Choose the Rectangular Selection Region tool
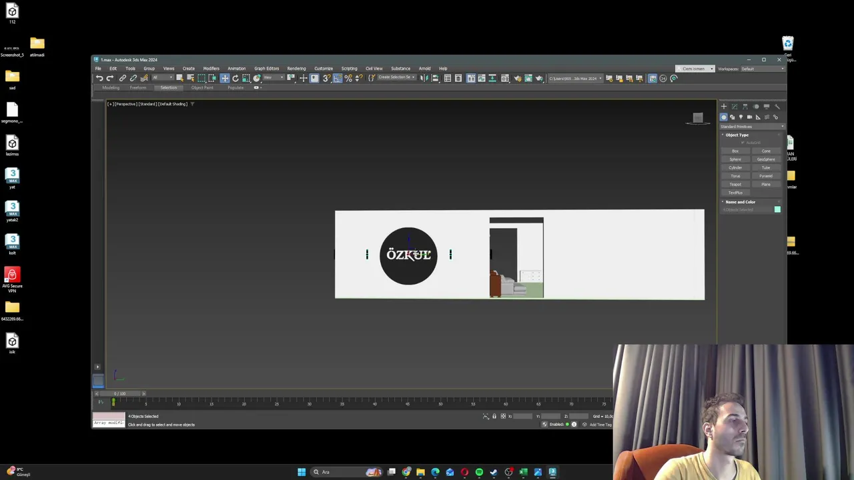This screenshot has height=480, width=854. [201, 78]
